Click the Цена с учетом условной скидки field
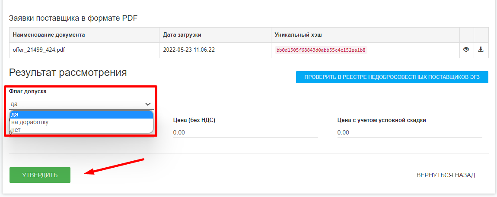497x197 pixels. coord(409,132)
